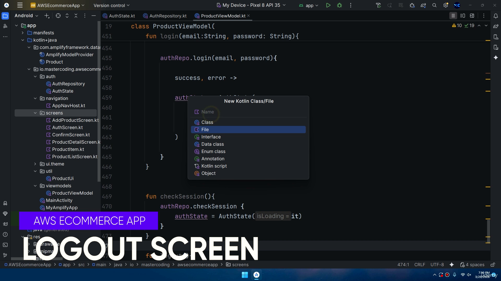Open the Gemini star icon in right sidebar
This screenshot has height=281, width=501.
click(496, 58)
